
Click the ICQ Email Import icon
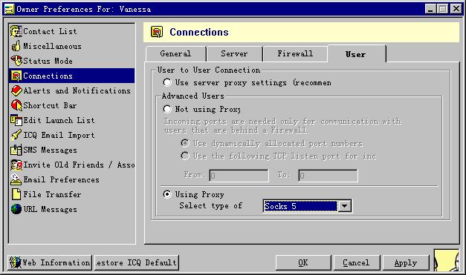click(x=16, y=135)
